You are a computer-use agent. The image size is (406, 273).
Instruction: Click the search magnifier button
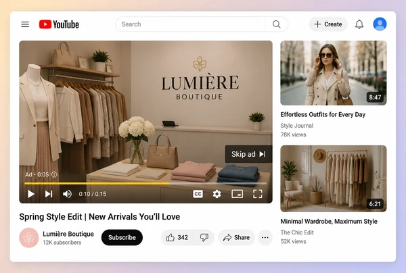point(276,24)
